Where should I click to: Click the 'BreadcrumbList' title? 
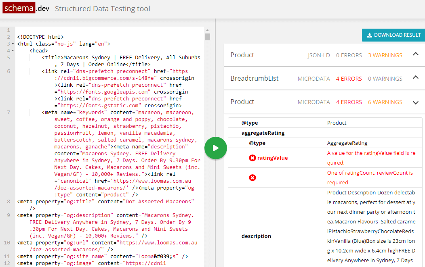(254, 79)
